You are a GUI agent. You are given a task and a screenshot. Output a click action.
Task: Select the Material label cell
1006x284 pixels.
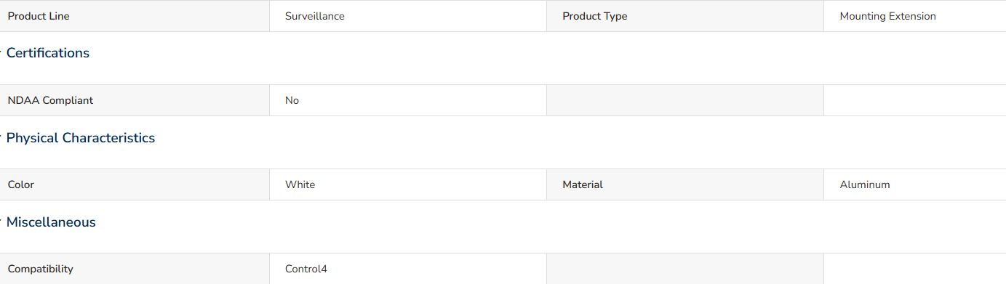click(685, 184)
